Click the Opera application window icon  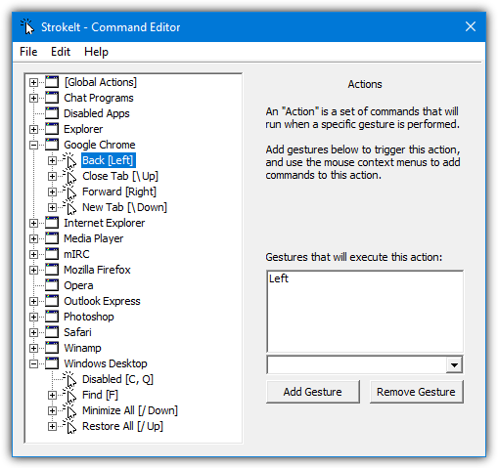[52, 285]
